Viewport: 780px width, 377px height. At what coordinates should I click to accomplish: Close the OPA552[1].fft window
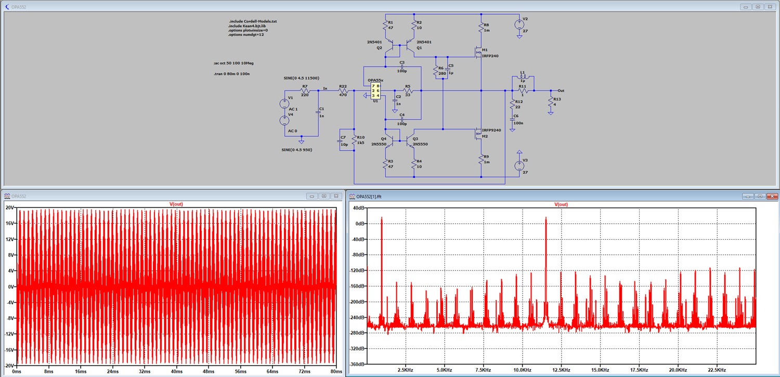[771, 196]
